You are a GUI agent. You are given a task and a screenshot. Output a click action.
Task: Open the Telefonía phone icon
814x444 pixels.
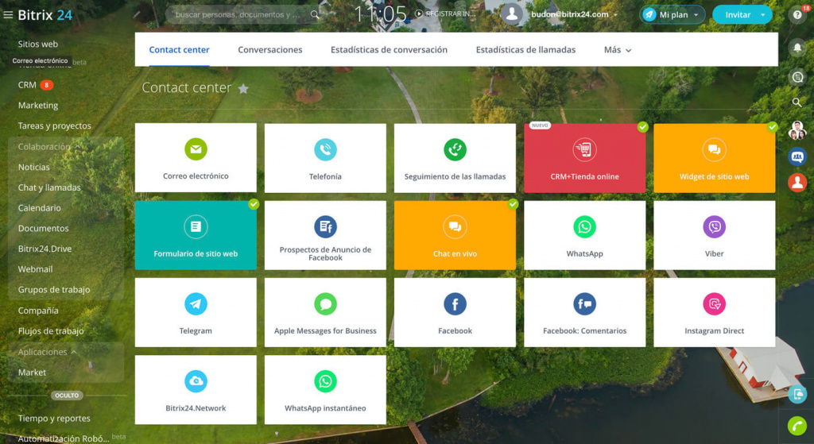tap(325, 150)
